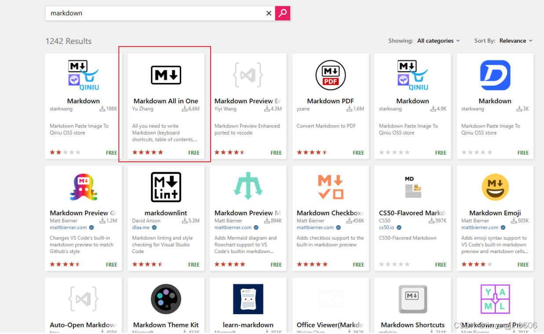Click the star rating of markdownlint
This screenshot has height=334, width=544.
[148, 265]
